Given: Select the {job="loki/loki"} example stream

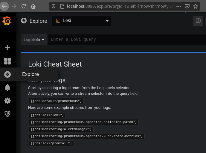Looking at the screenshot, I should (x=47, y=115).
